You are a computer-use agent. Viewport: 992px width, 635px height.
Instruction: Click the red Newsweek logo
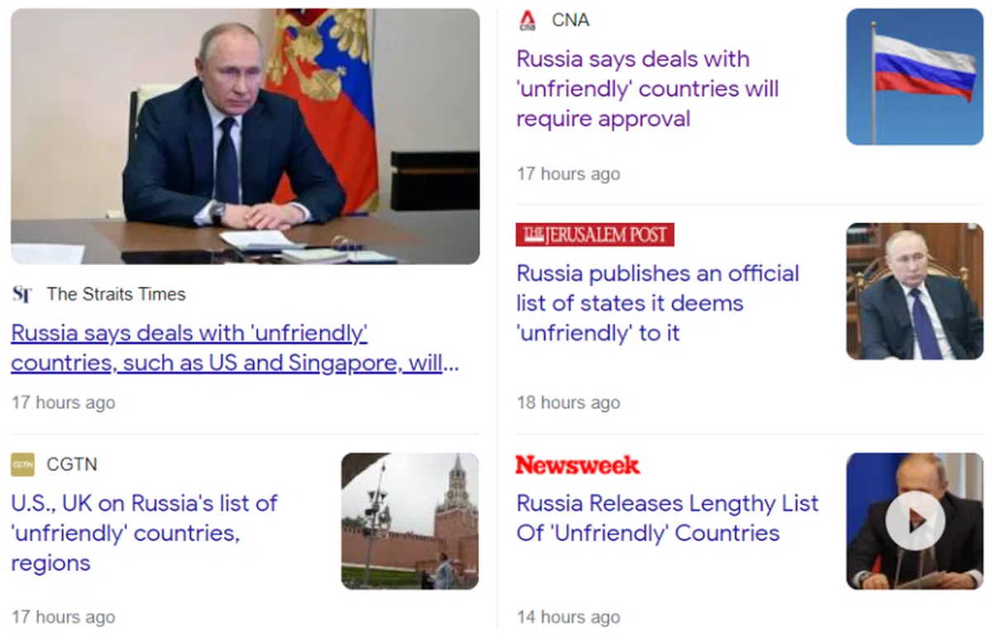tap(578, 465)
